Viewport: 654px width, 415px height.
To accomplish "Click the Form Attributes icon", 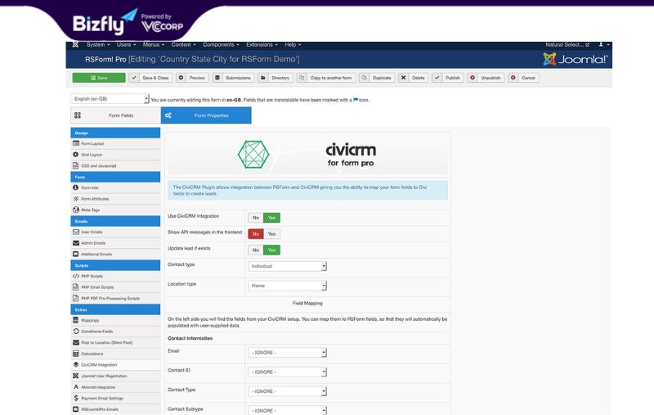I will 76,199.
